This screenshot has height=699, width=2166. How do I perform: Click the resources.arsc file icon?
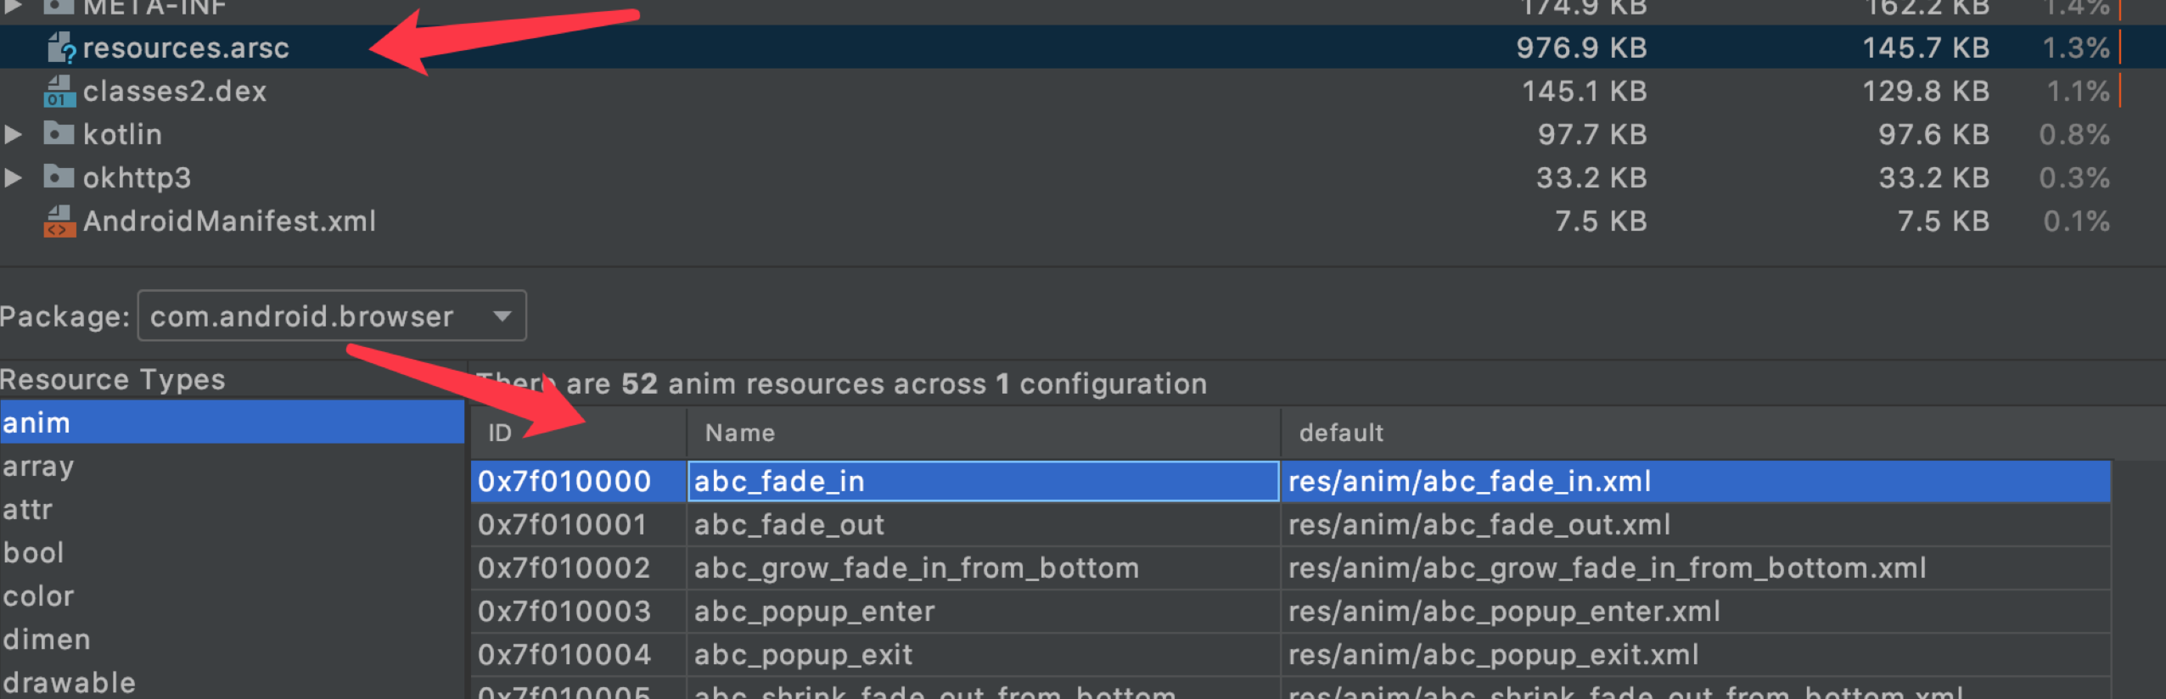pos(60,48)
